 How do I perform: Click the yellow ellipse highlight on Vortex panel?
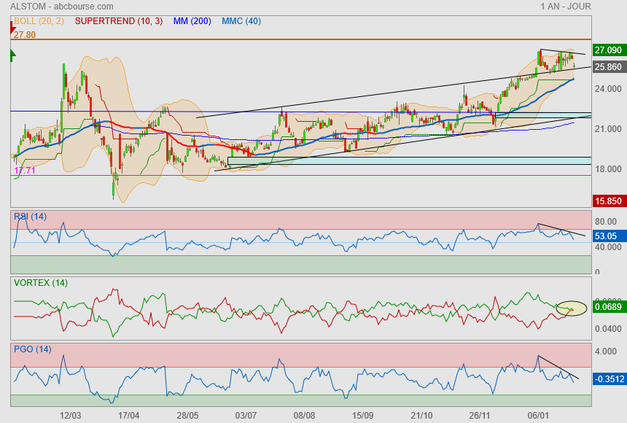coord(572,308)
